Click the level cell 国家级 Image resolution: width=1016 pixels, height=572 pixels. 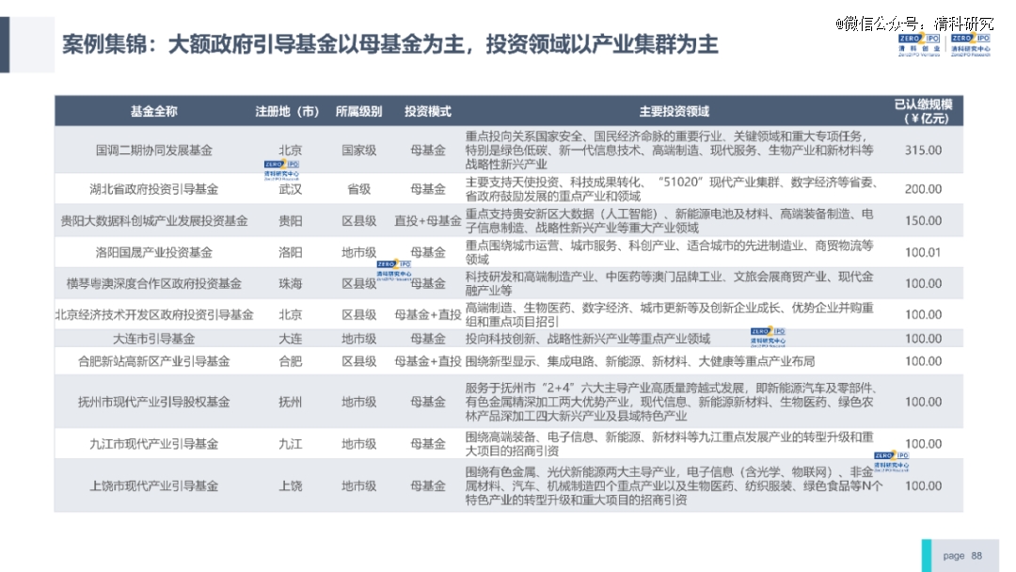tap(359, 151)
